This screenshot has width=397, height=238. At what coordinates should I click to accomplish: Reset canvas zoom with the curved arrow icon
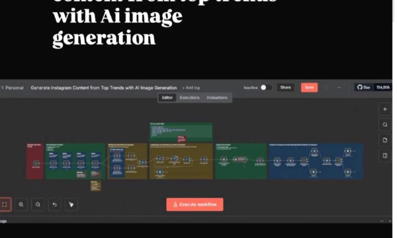(55, 204)
